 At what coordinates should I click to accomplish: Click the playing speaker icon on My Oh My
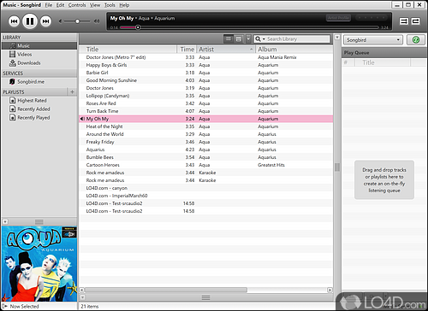click(x=82, y=119)
